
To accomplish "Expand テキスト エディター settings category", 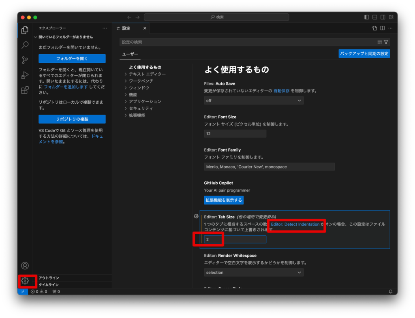I will [x=145, y=74].
